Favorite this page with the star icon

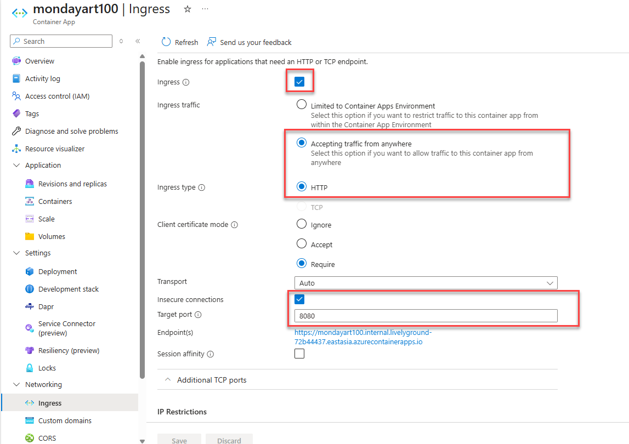(x=188, y=9)
